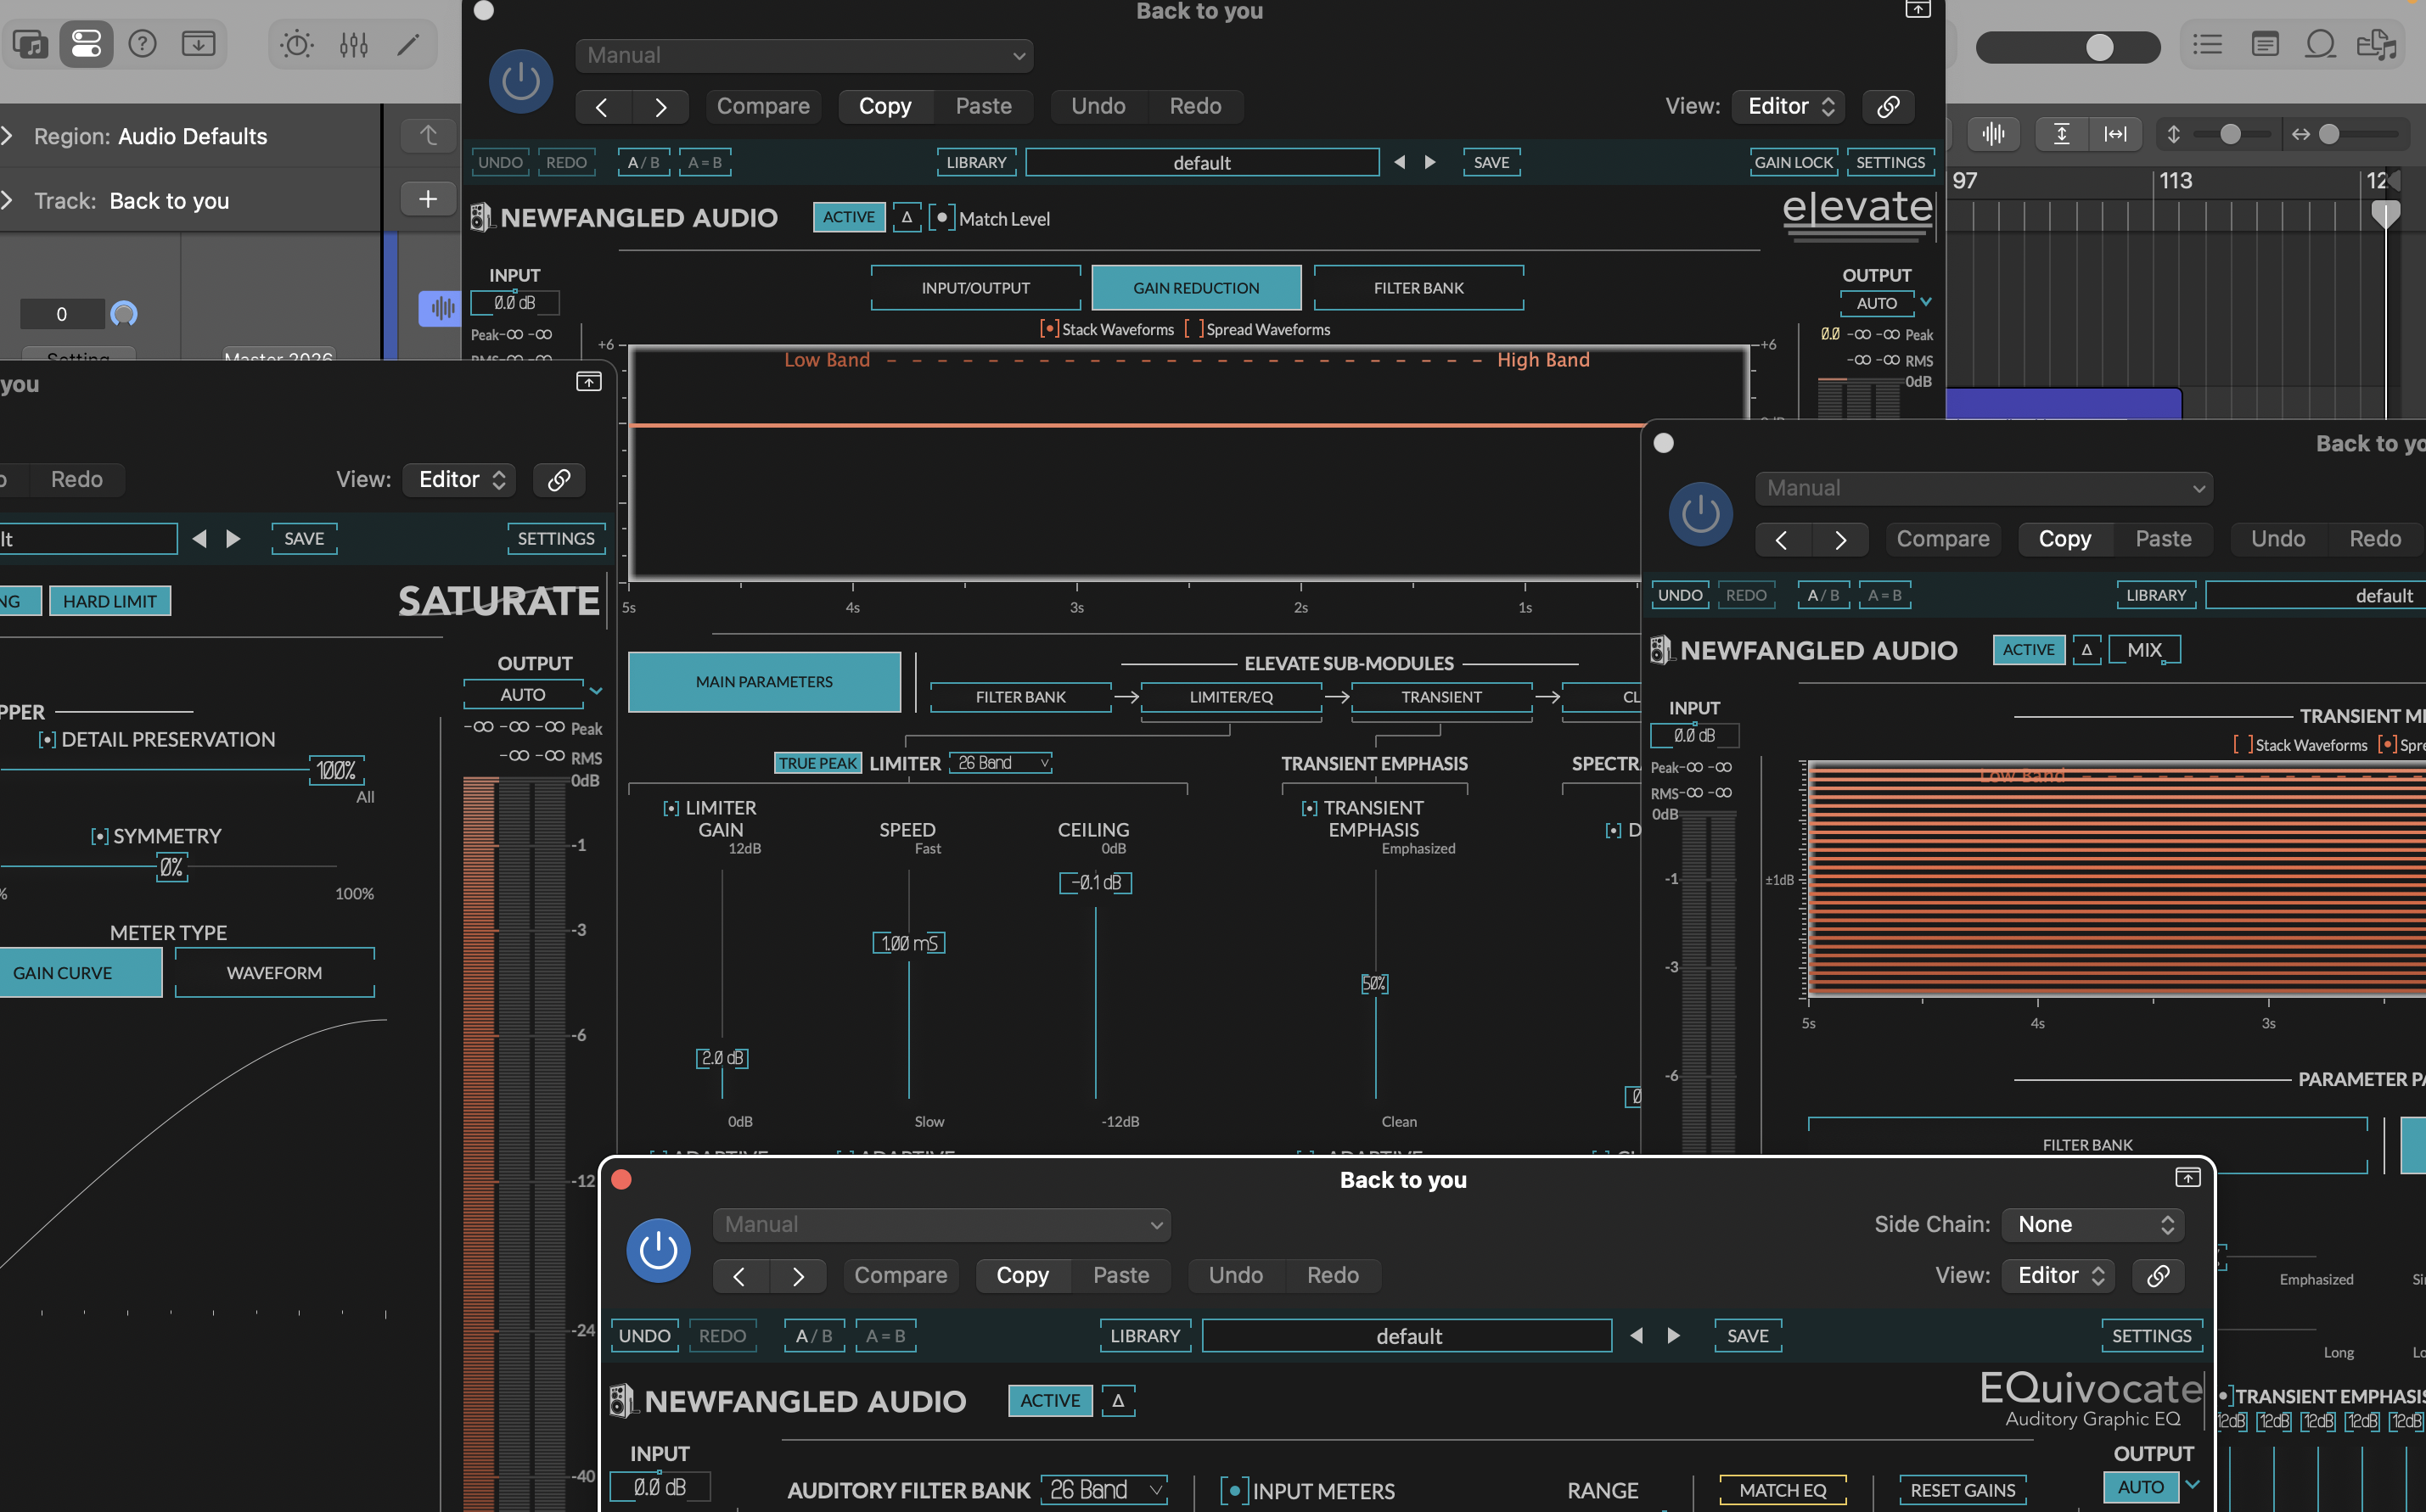This screenshot has width=2426, height=1512.
Task: Select the Mixer icon in the control bar
Action: pos(352,44)
